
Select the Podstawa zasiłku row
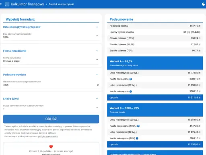[x=155, y=26]
